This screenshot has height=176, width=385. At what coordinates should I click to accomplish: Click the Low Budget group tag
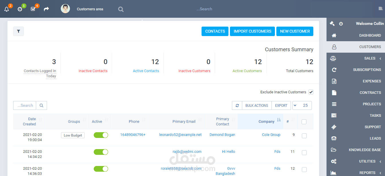point(73,135)
